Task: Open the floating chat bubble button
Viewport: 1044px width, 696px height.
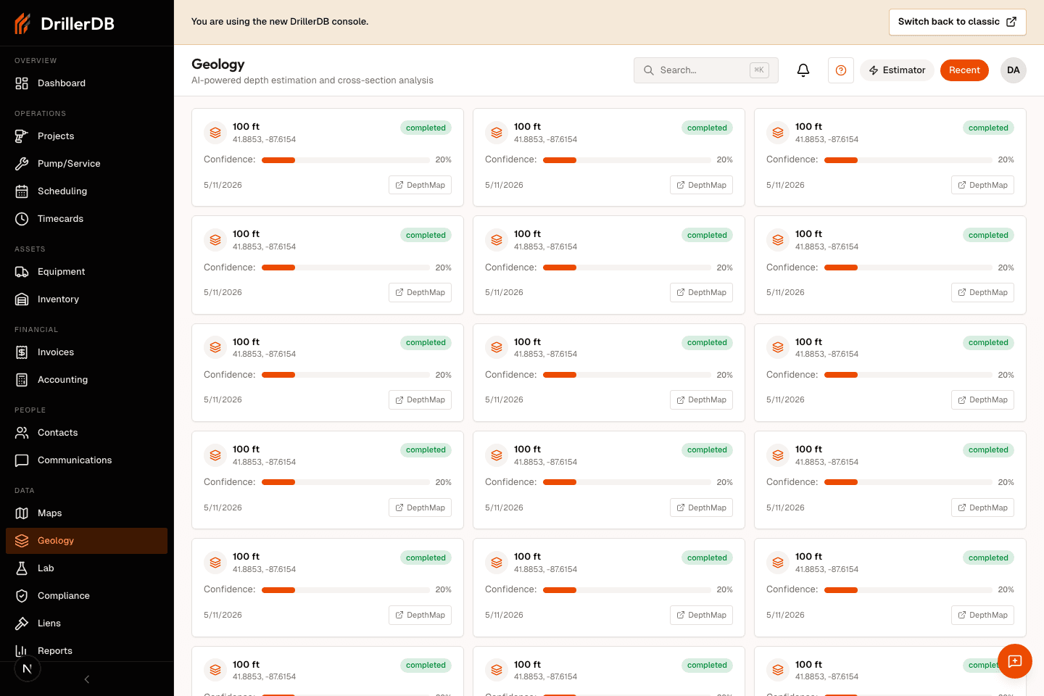Action: point(1015,661)
